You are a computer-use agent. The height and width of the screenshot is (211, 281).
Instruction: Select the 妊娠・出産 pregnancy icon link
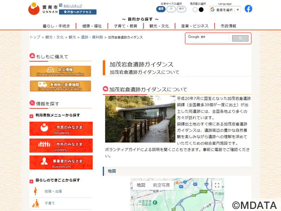[x=35, y=191]
